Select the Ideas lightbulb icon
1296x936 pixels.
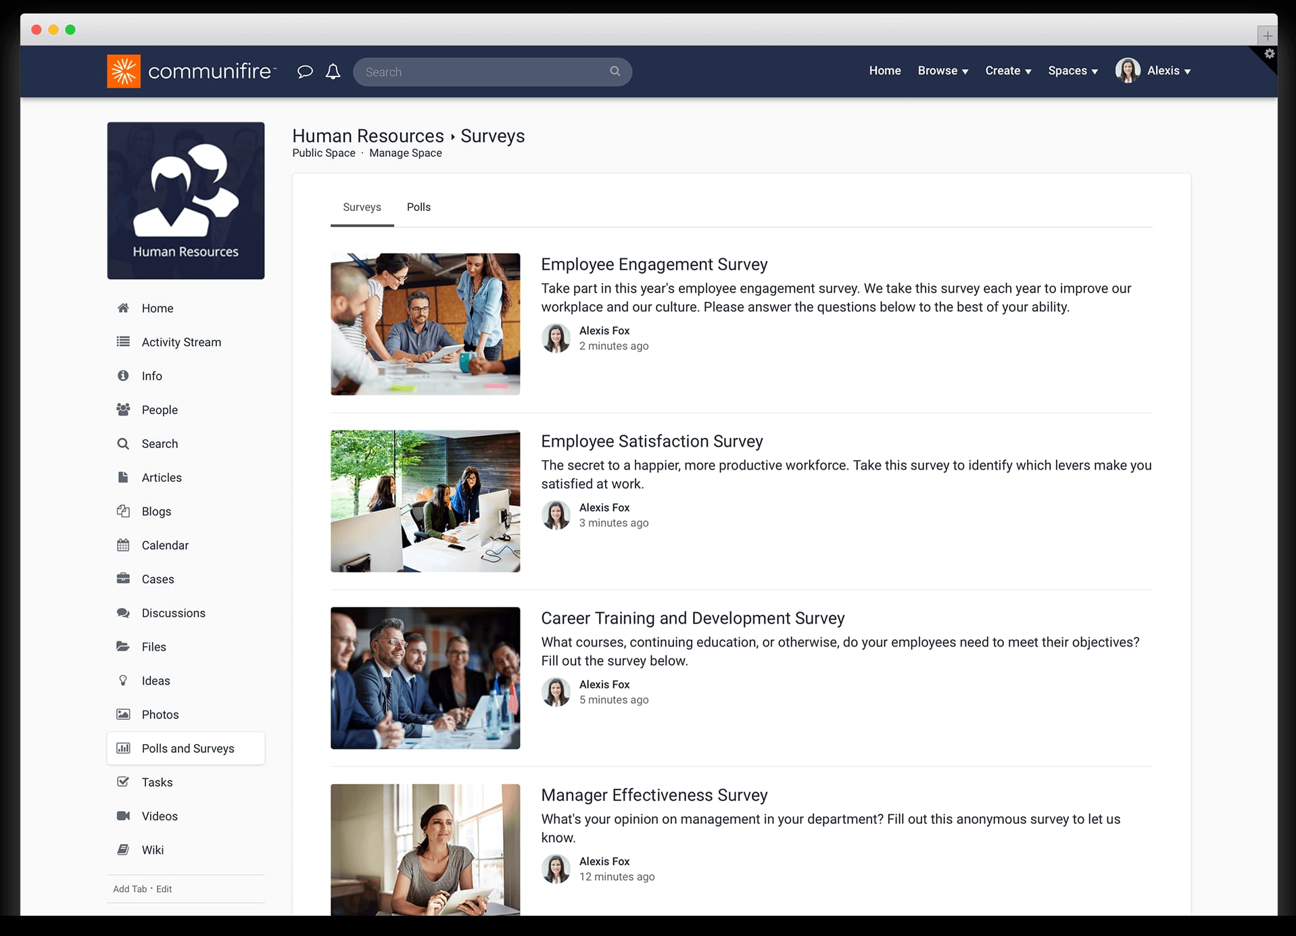point(124,681)
